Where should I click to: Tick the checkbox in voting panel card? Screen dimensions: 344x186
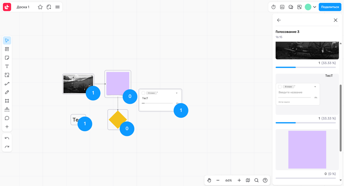coord(280,86)
